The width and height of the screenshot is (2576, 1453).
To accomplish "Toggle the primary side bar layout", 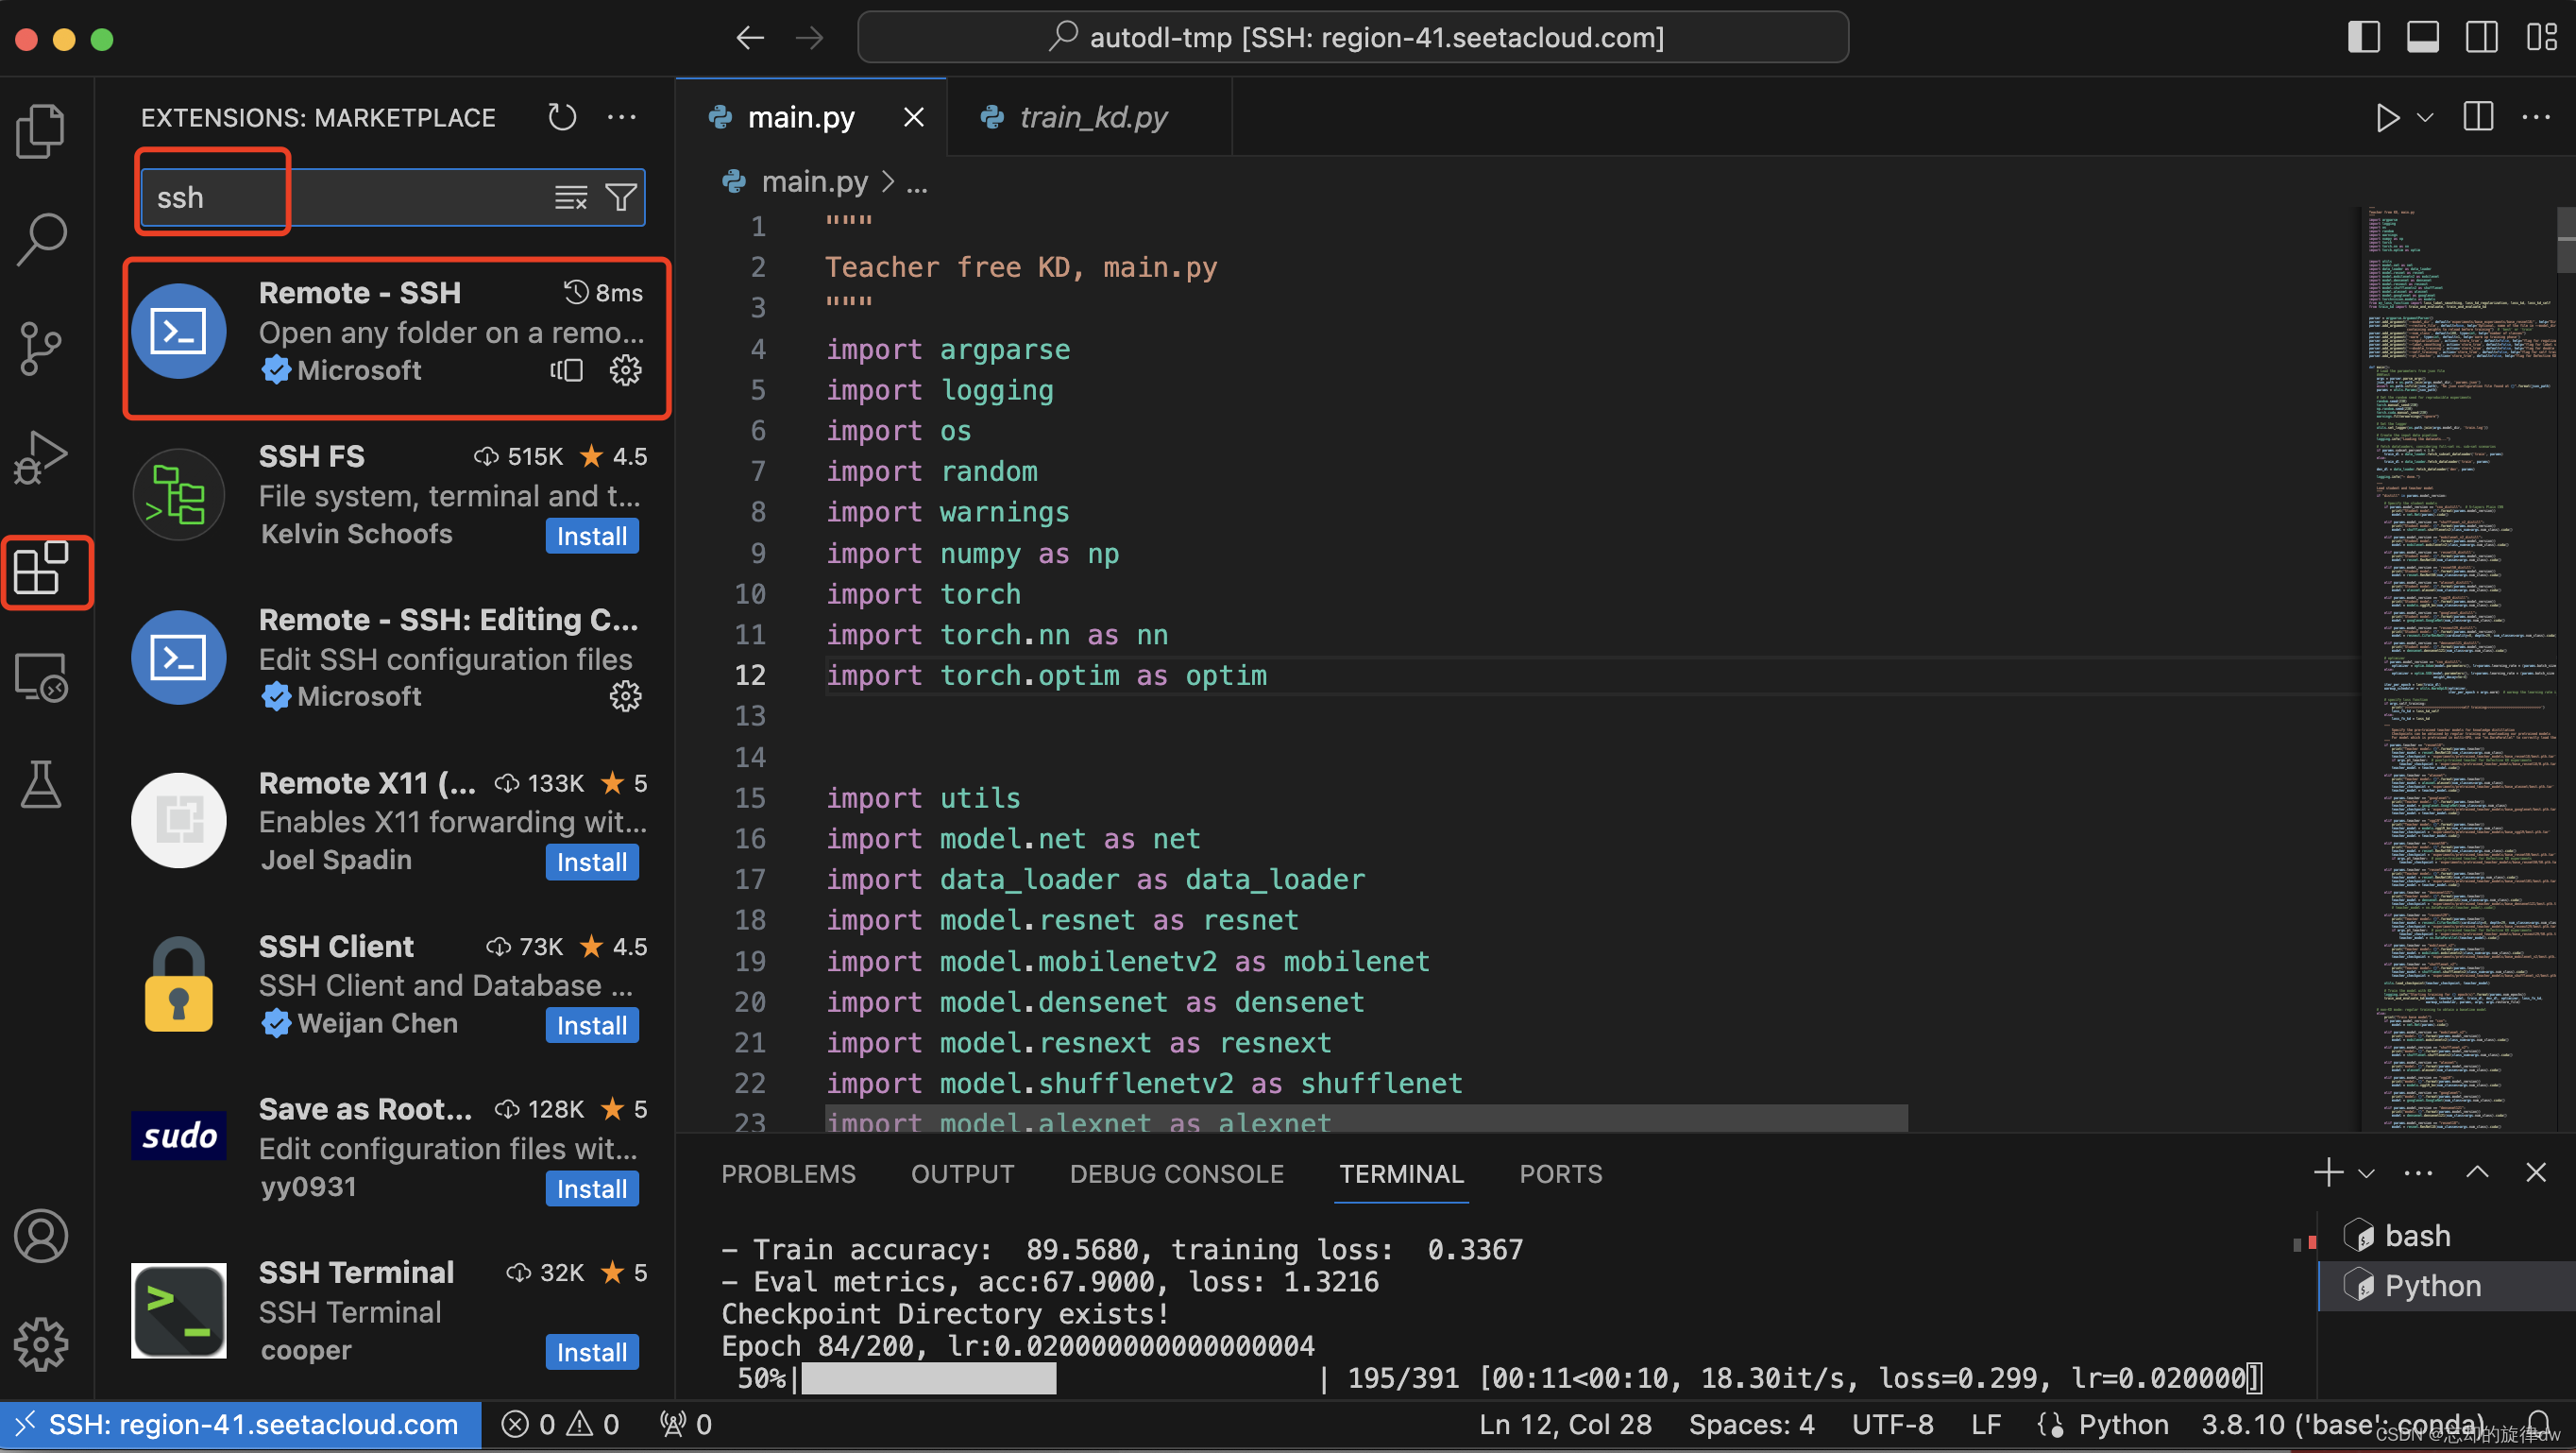I will pos(2364,37).
